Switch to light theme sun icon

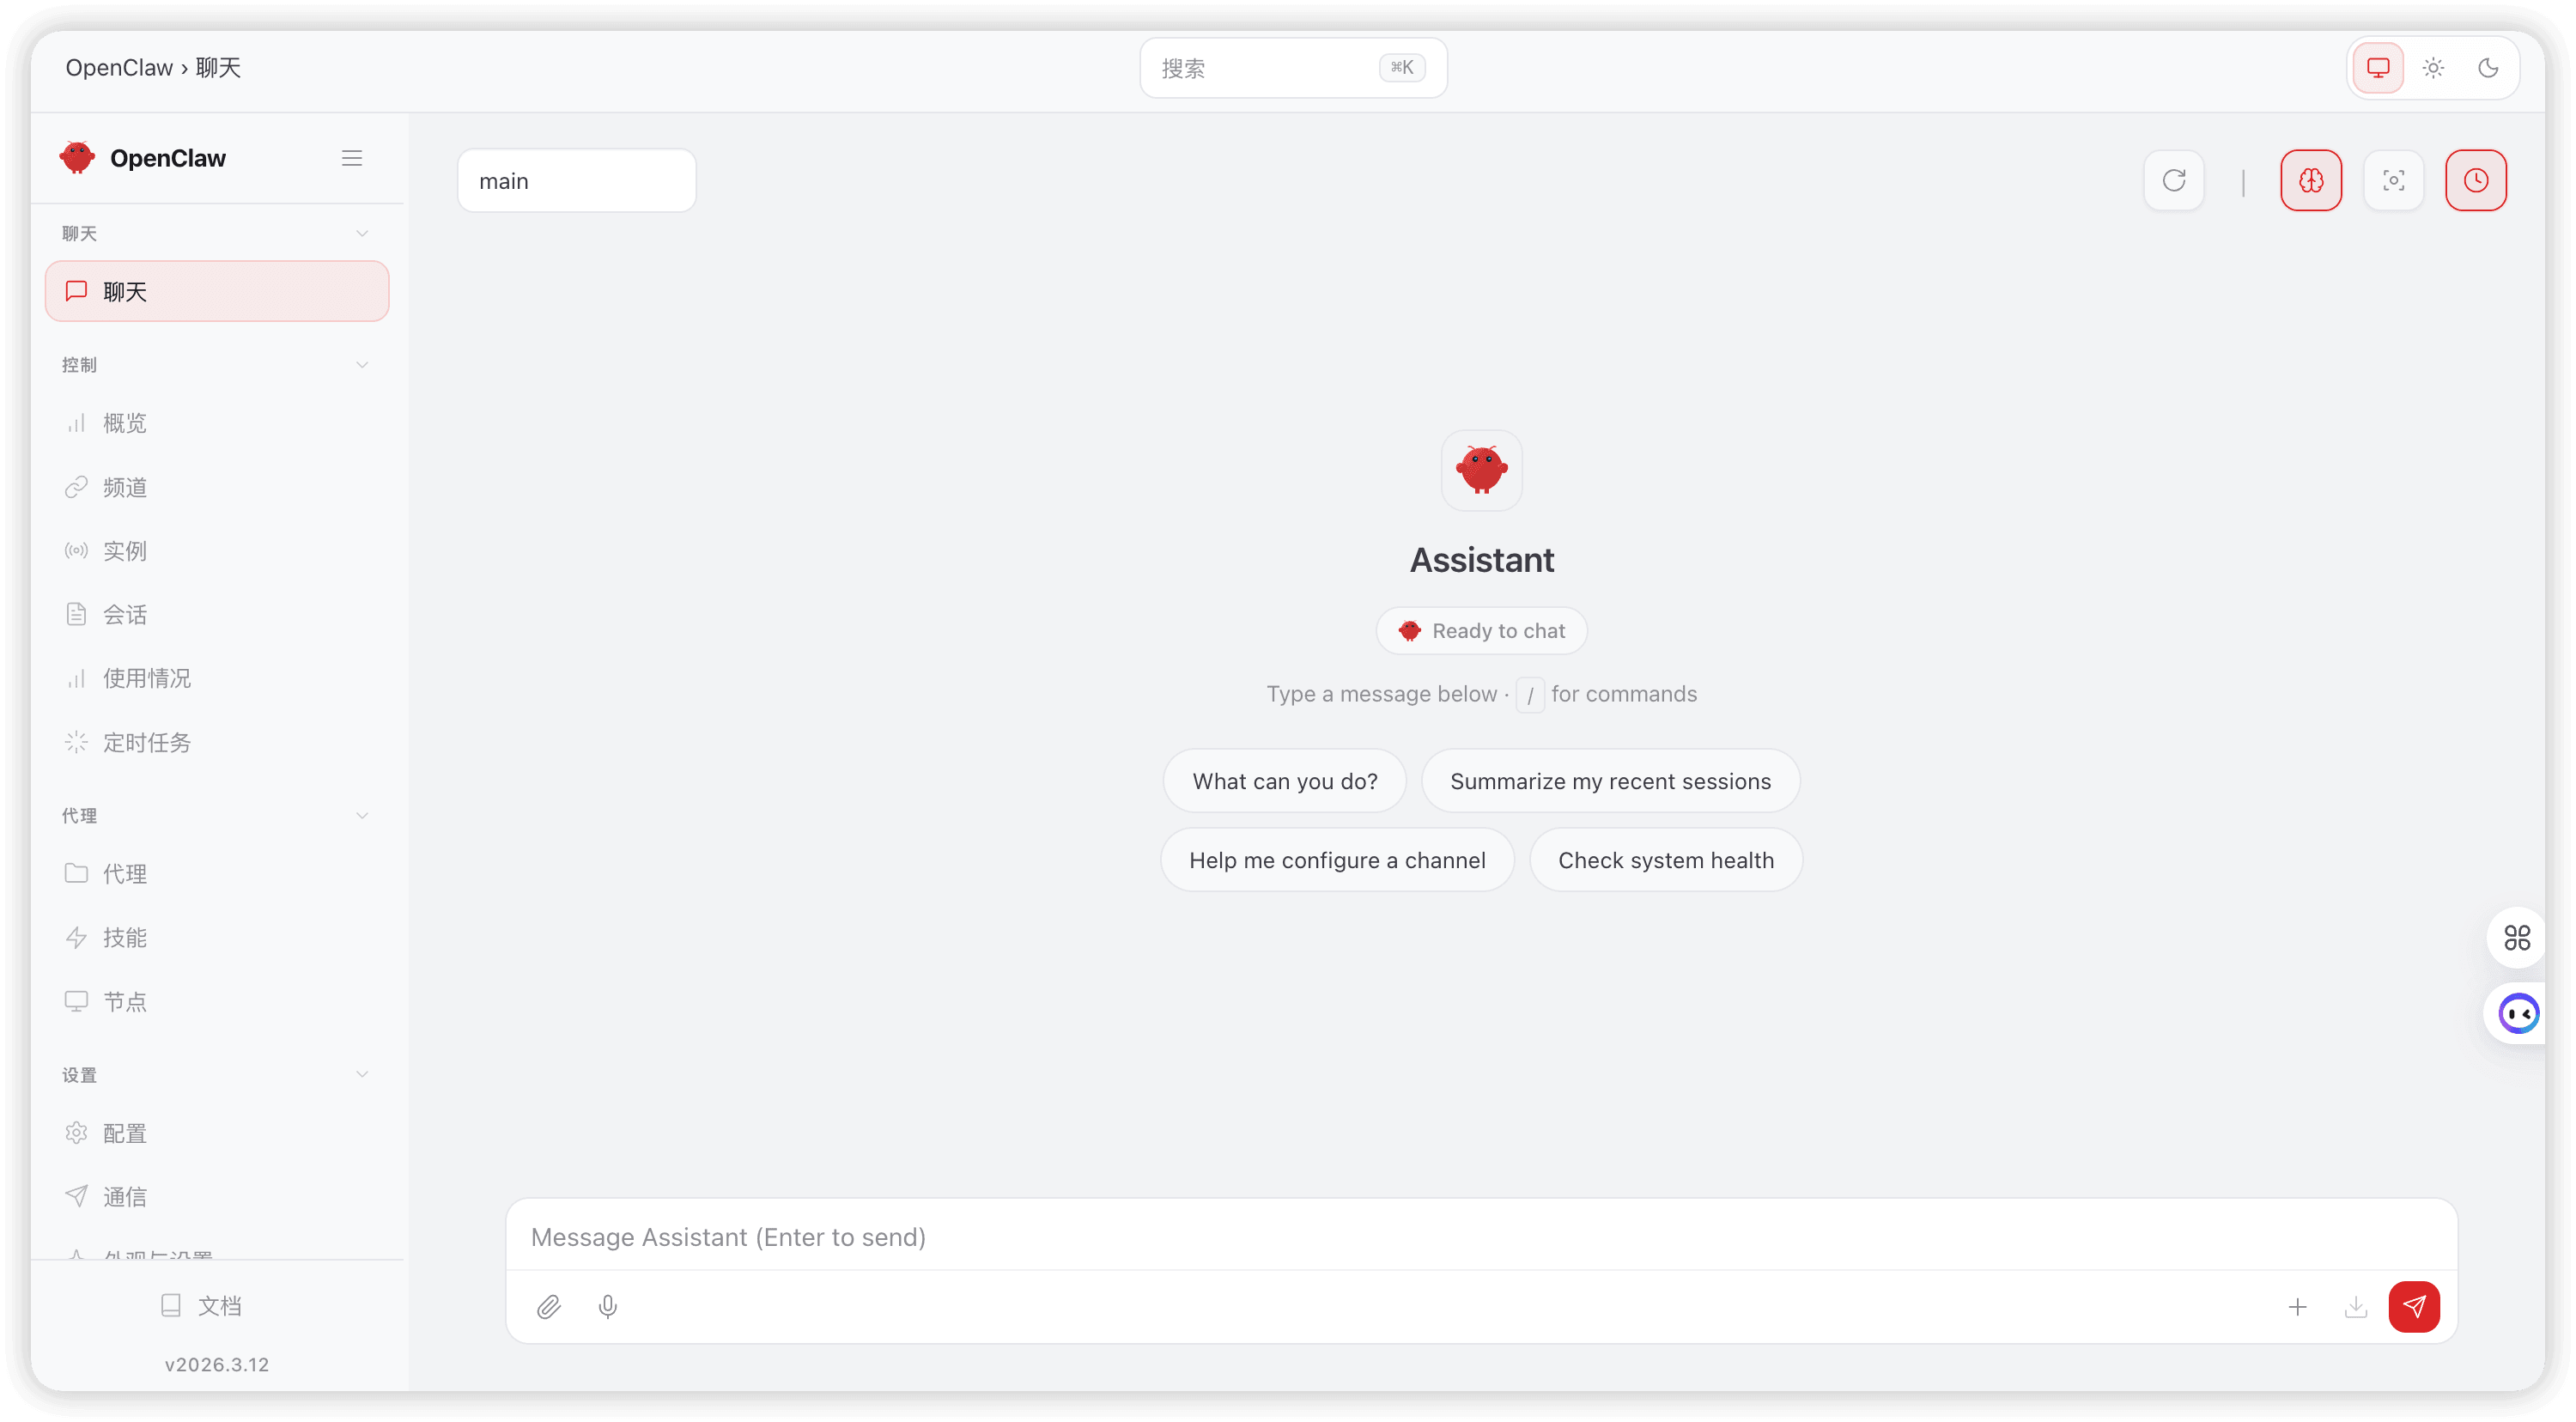(x=2433, y=68)
